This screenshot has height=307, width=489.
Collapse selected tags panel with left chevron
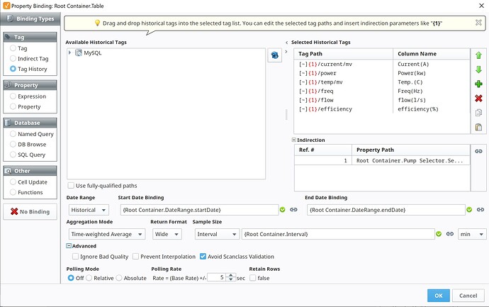286,43
